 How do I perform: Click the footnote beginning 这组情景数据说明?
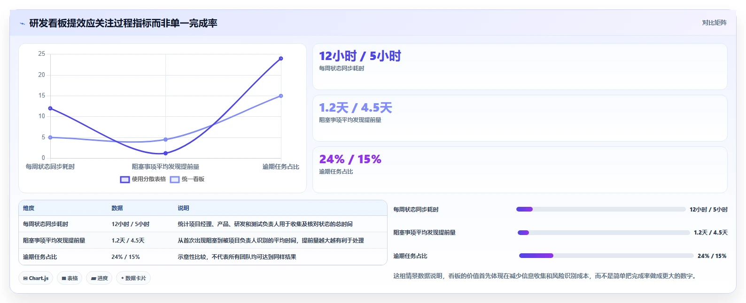point(545,276)
